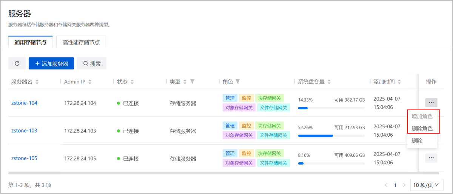Click the 14.33% disk usage bar
This screenshot has width=453, height=194.
[x=331, y=108]
